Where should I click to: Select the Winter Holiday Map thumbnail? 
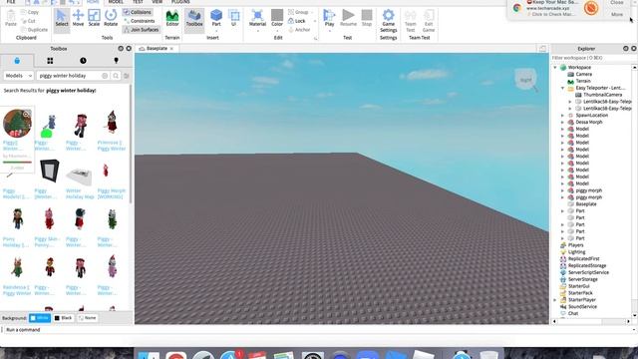click(x=79, y=176)
